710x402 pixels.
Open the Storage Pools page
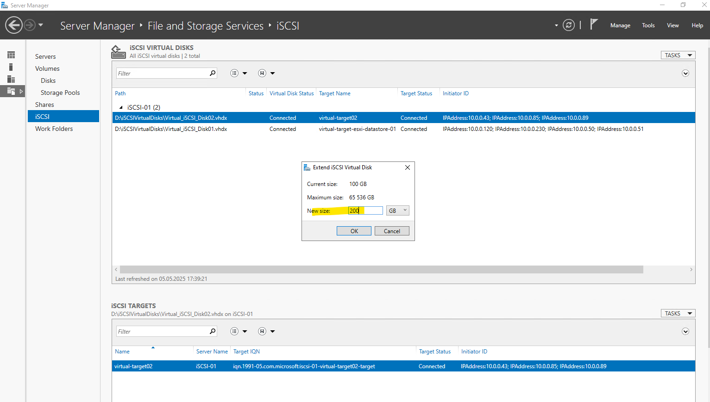[x=60, y=93]
